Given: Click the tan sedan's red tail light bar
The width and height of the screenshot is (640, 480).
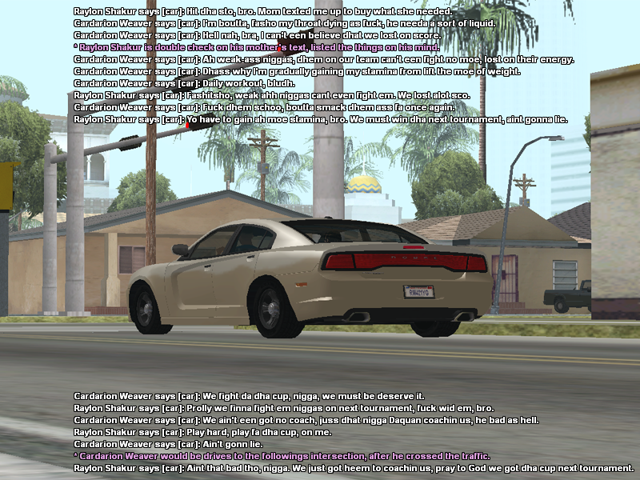Looking at the screenshot, I should point(405,262).
